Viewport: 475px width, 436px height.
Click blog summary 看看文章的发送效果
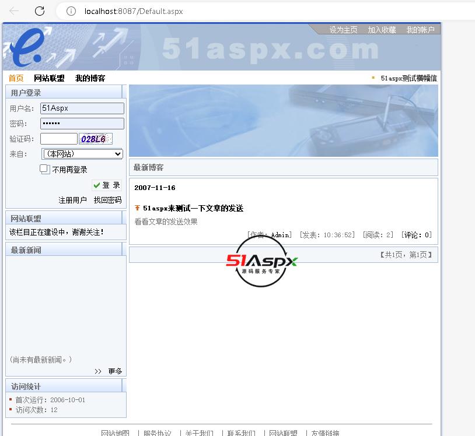(166, 221)
